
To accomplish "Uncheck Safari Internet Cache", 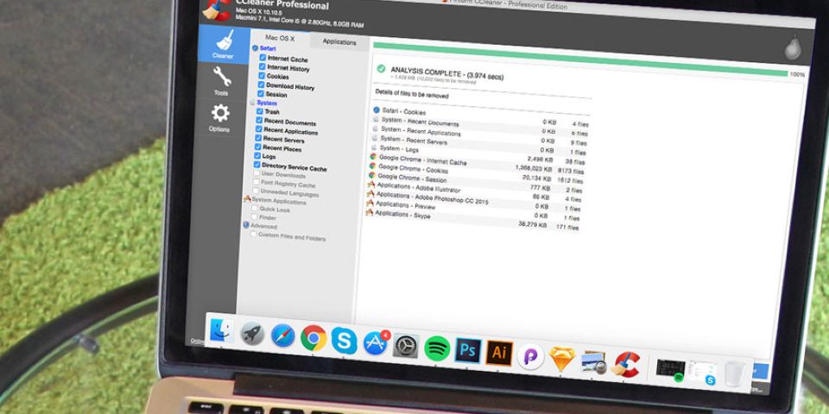I will pyautogui.click(x=263, y=58).
